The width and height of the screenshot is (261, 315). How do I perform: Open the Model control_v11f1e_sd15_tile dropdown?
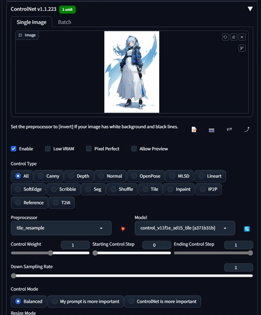point(185,228)
